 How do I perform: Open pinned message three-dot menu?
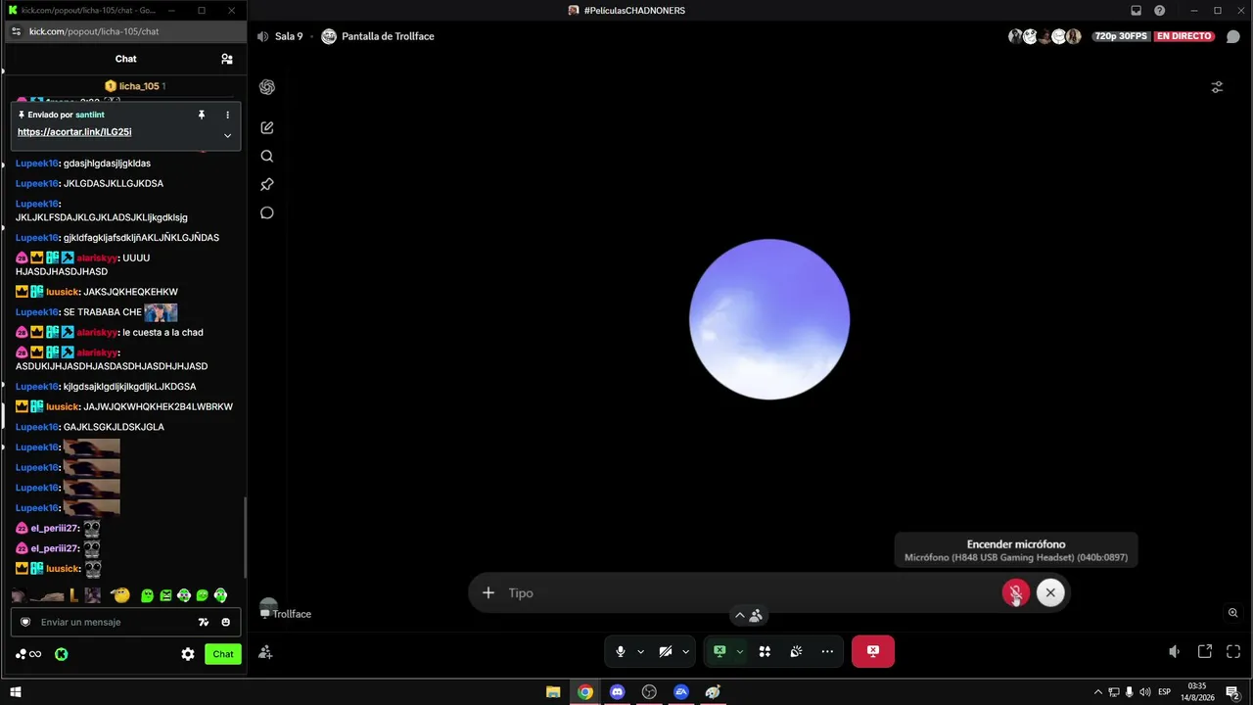click(x=228, y=115)
